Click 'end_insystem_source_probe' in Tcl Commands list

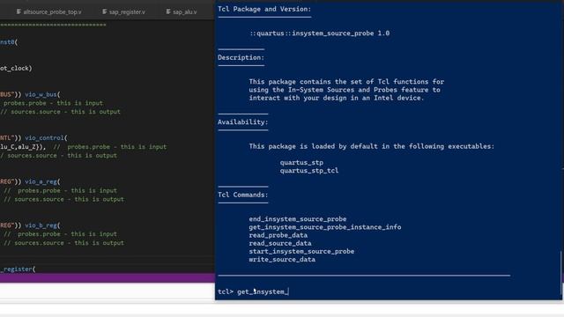298,219
